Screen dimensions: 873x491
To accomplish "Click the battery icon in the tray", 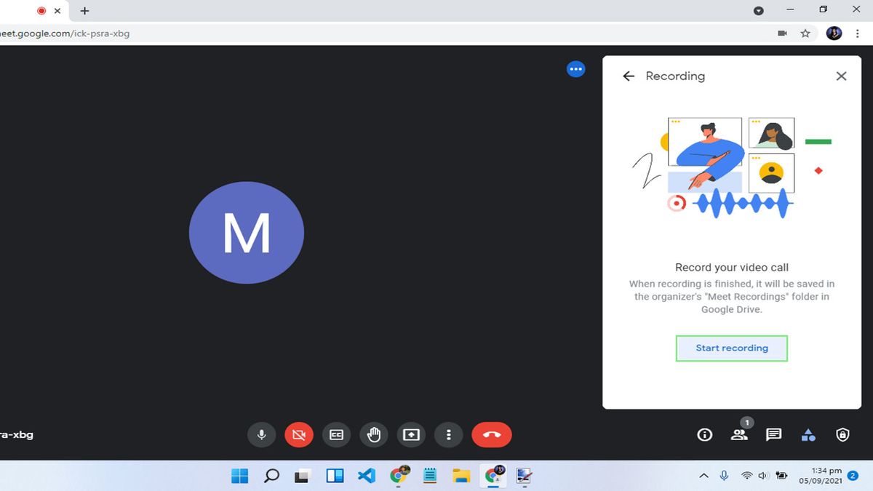I will (782, 476).
